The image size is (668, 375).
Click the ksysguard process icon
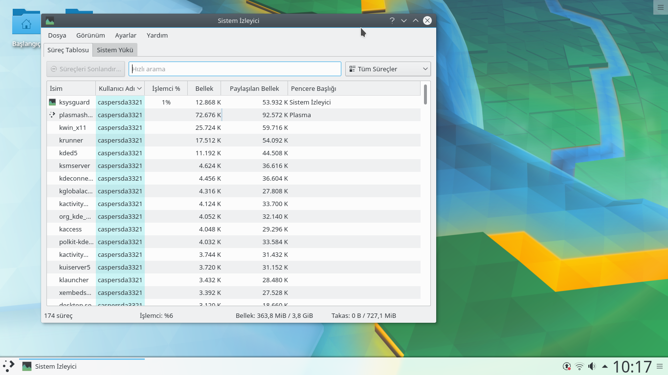[x=52, y=102]
